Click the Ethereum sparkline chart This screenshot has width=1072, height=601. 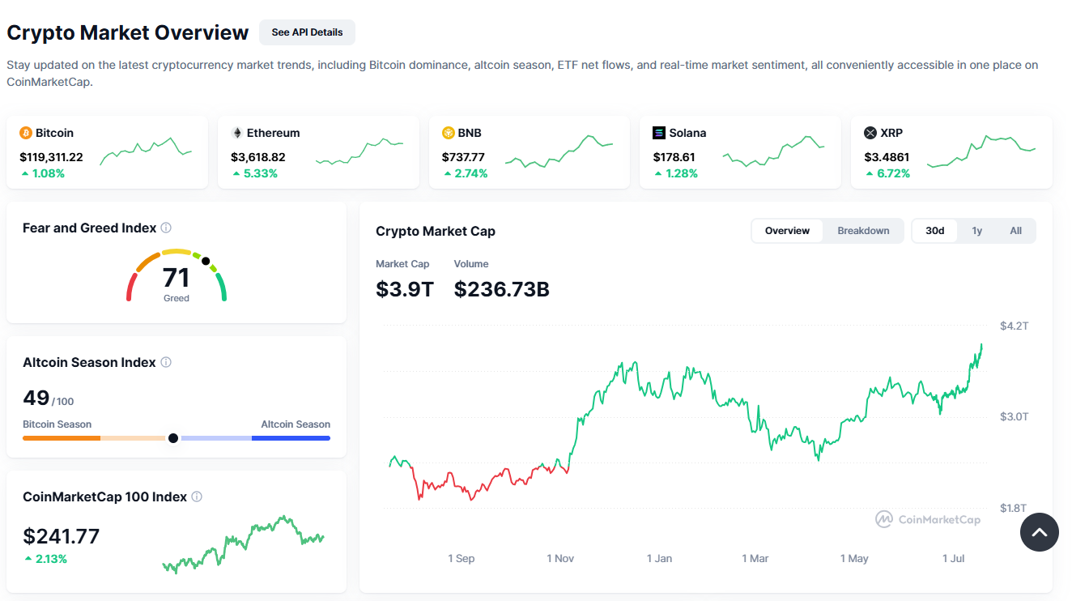(x=359, y=151)
